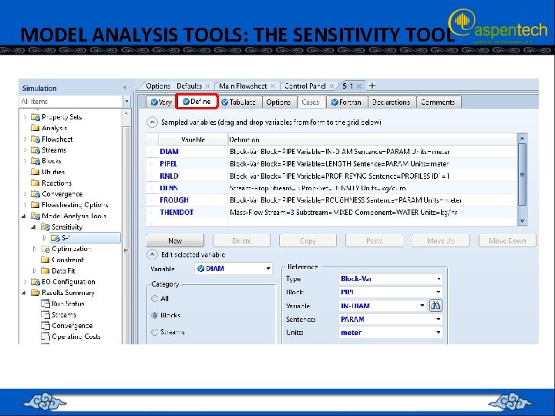Select the All category radio button

[x=154, y=299]
